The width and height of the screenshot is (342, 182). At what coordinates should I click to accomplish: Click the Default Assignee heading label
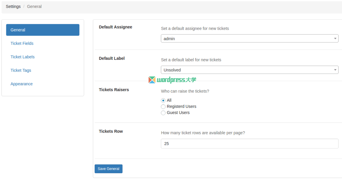116,27
